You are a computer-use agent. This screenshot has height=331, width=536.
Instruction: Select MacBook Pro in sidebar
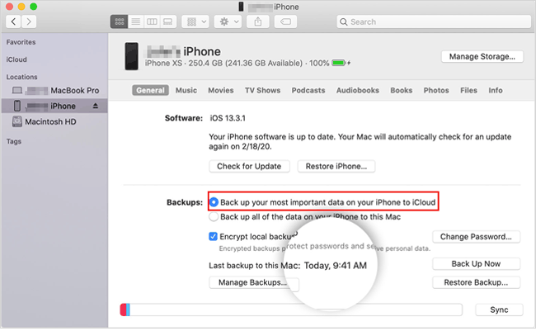[x=54, y=90]
